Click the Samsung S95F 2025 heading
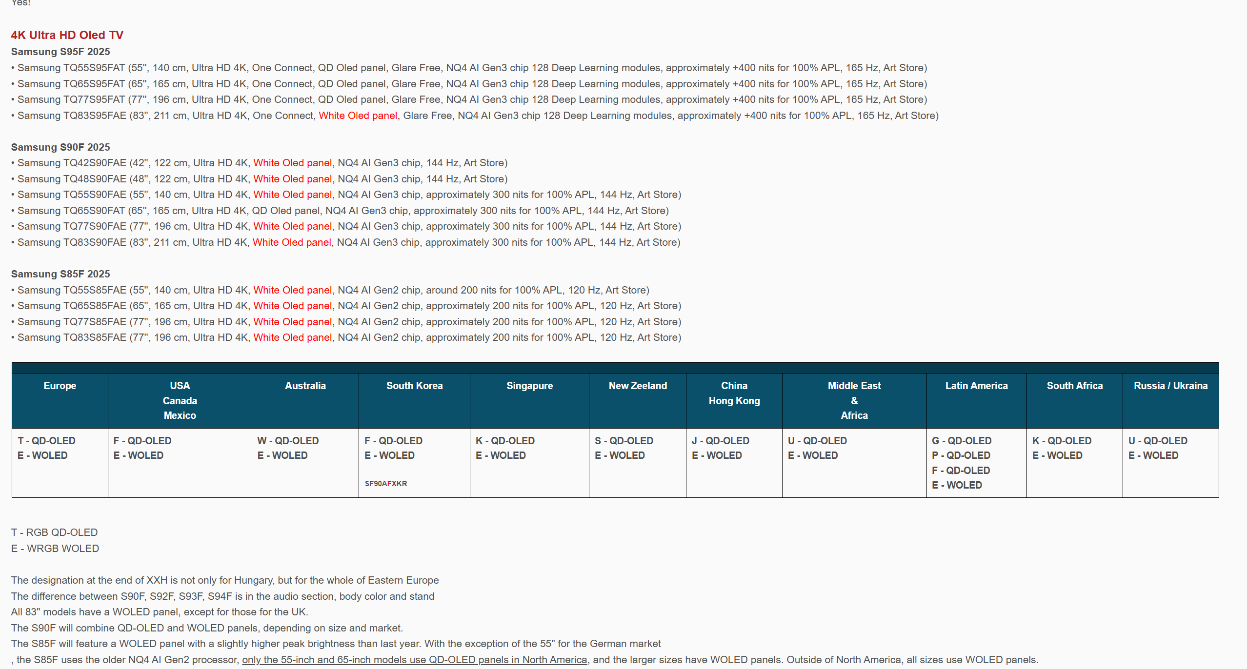Screen dimensions: 1247x669 (60, 52)
